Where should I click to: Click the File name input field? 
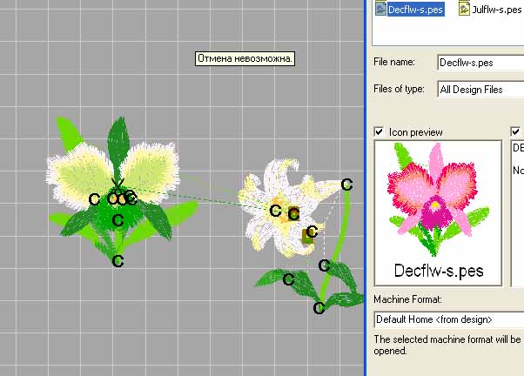[x=480, y=63]
